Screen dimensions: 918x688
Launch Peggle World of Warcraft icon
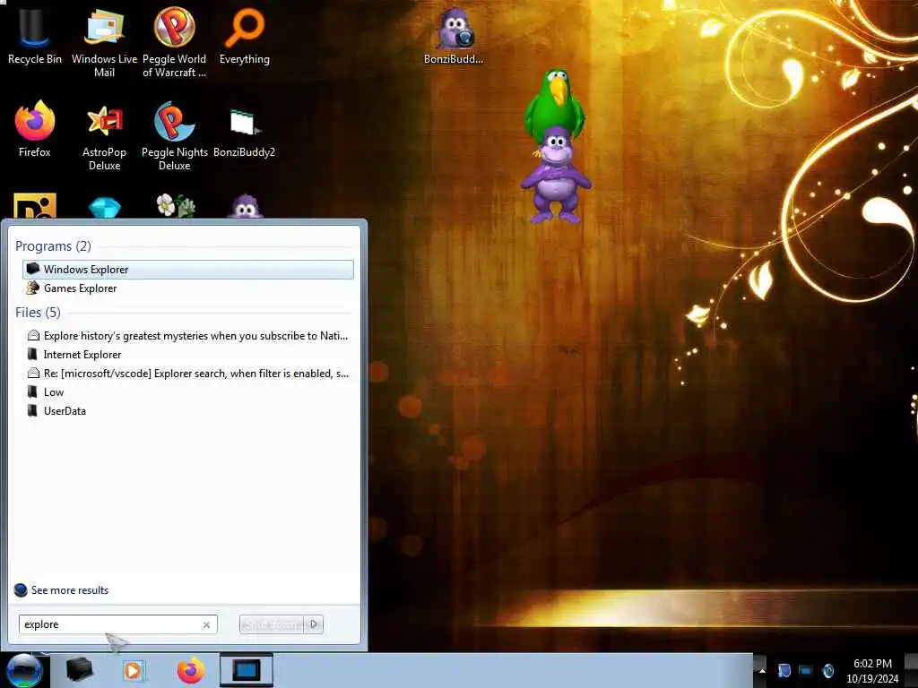174,42
